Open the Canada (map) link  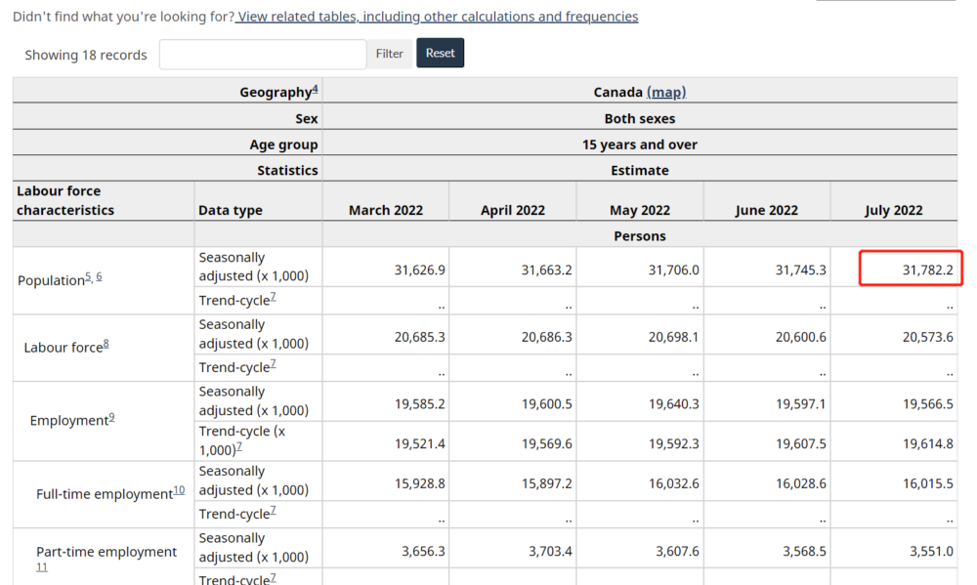coord(666,92)
